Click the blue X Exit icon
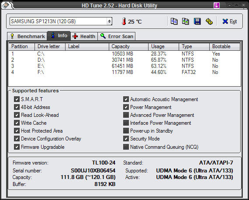 pos(225,21)
